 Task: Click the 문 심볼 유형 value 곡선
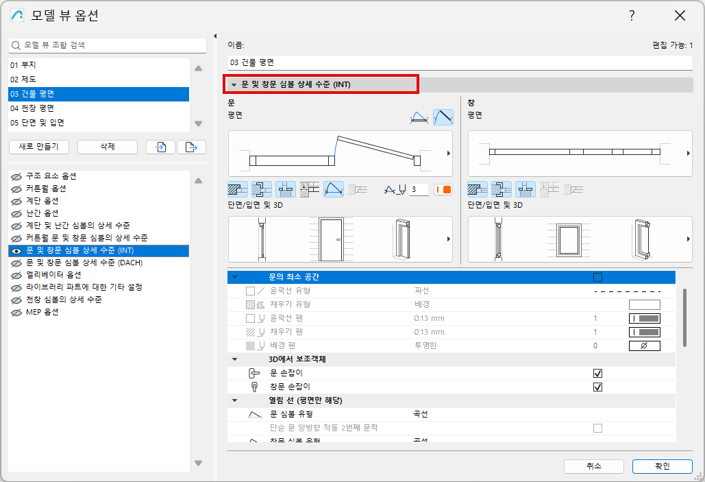point(421,414)
